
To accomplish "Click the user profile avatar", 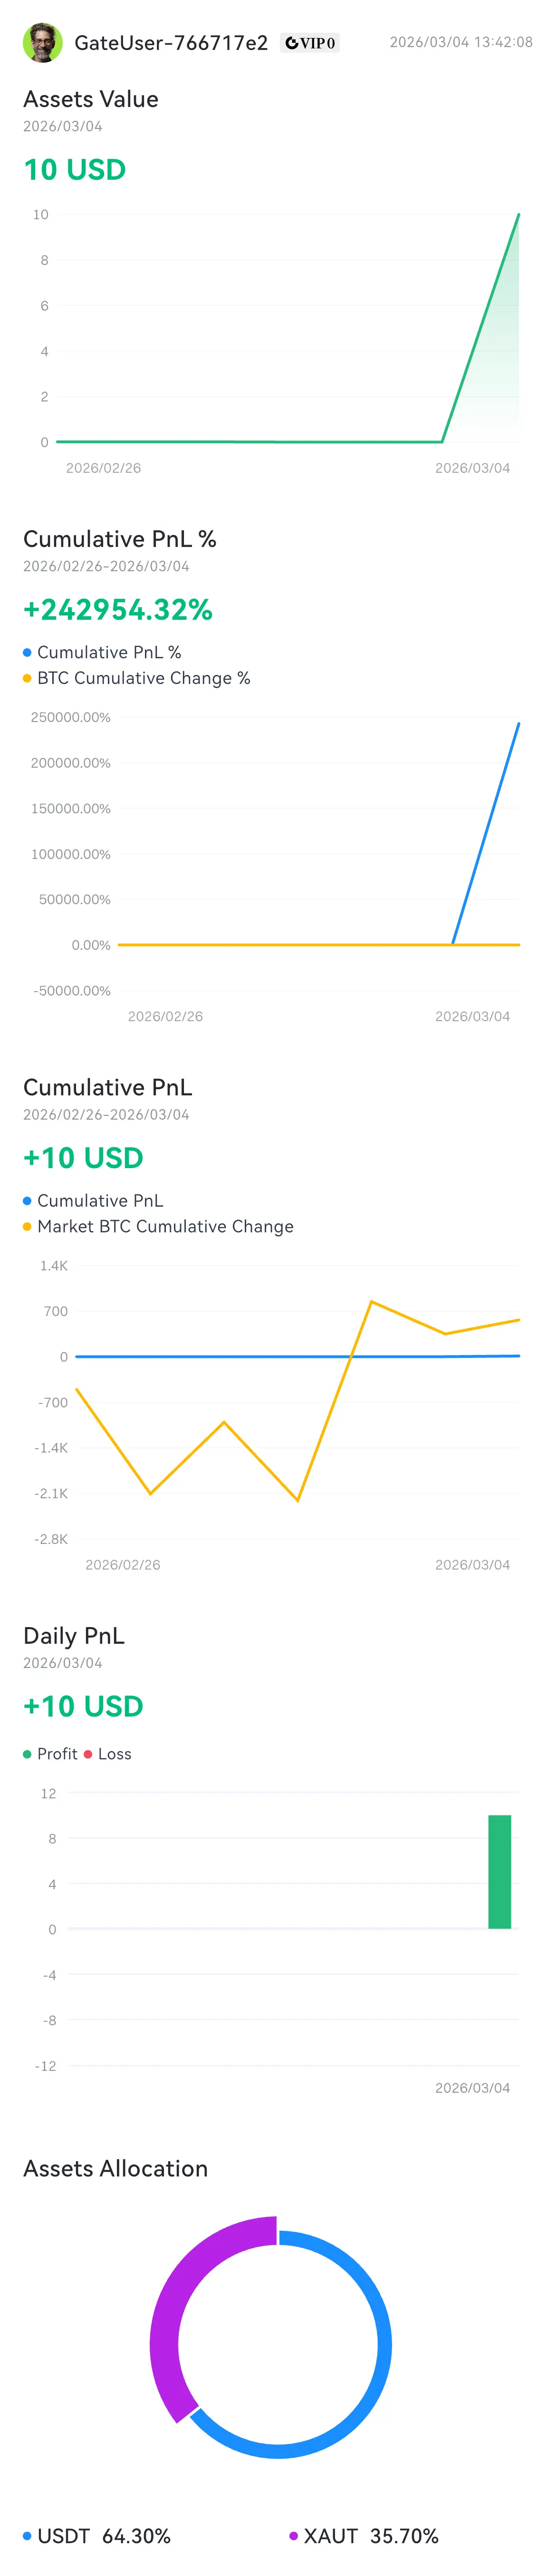I will point(42,43).
